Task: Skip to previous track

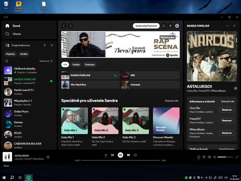Action: 112,155
